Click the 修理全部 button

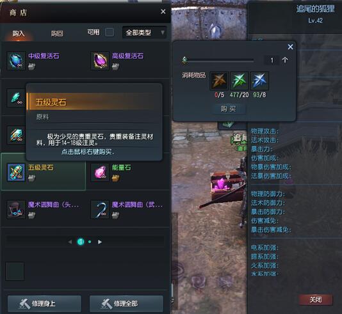click(126, 303)
